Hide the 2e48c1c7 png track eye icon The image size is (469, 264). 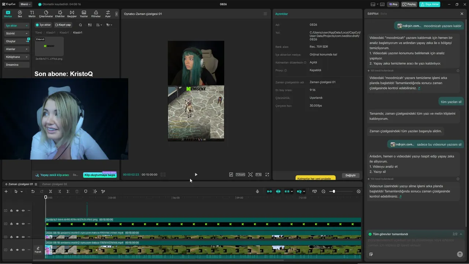pos(17,224)
